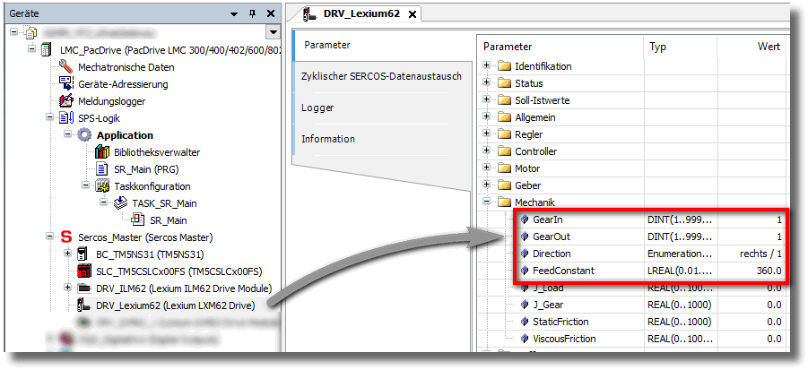The image size is (808, 370).
Task: Click the Sercos_Master red S icon
Action: tap(65, 237)
